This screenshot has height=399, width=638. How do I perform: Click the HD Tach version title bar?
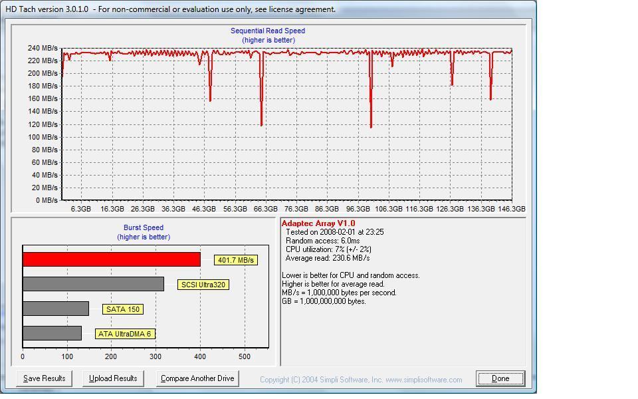coord(268,9)
